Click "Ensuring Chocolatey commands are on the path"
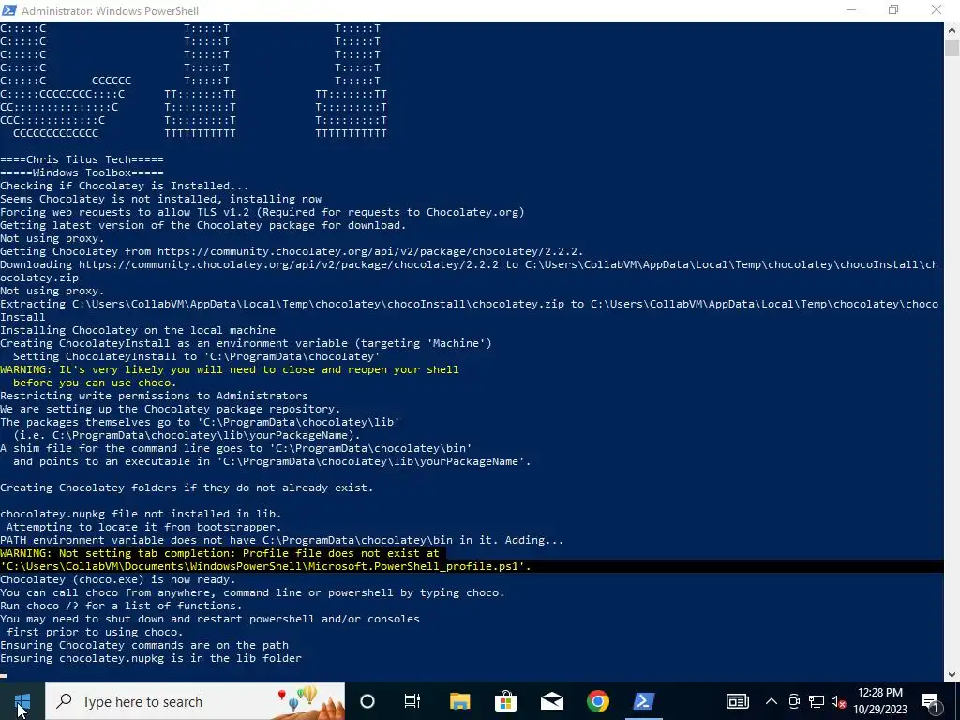 coord(143,645)
